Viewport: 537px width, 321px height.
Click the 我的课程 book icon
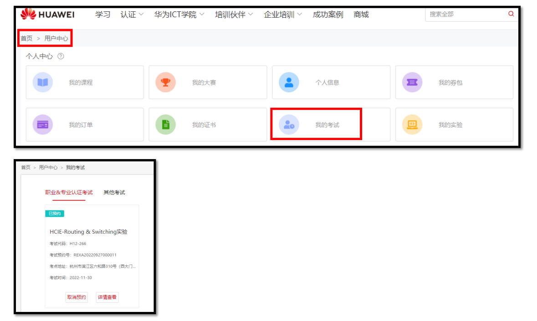coord(42,82)
